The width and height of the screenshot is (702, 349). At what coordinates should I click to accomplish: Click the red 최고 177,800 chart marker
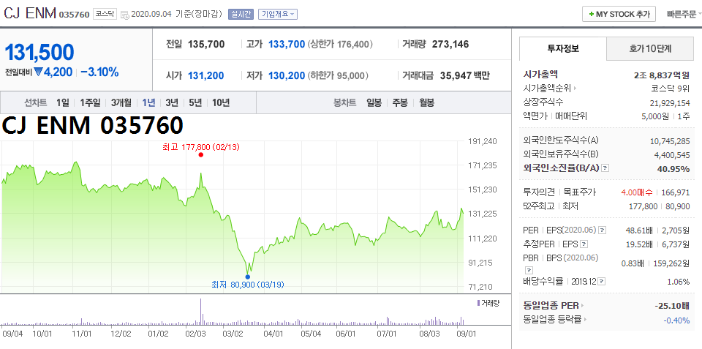[x=201, y=154]
